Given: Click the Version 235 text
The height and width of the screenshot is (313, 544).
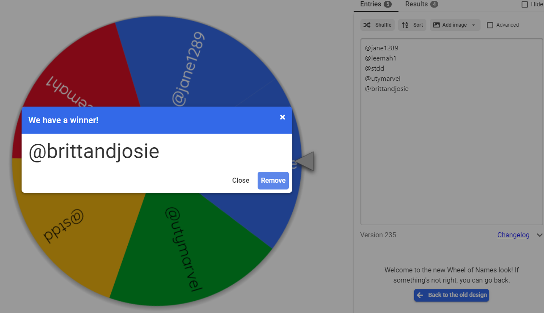Looking at the screenshot, I should pos(378,235).
